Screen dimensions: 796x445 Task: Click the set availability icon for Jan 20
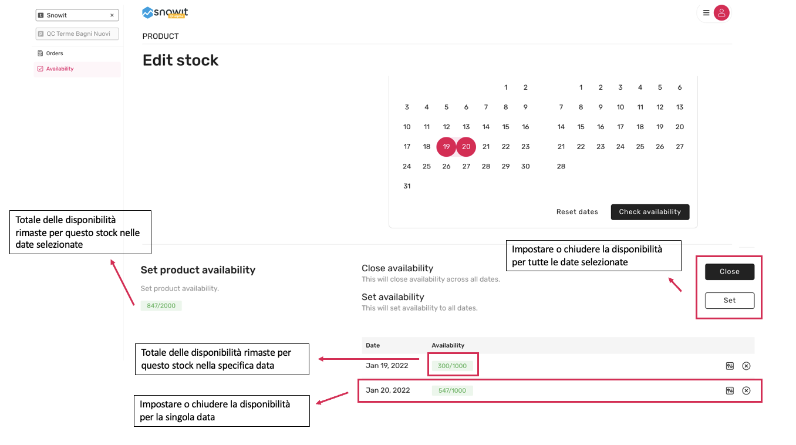[x=730, y=390]
